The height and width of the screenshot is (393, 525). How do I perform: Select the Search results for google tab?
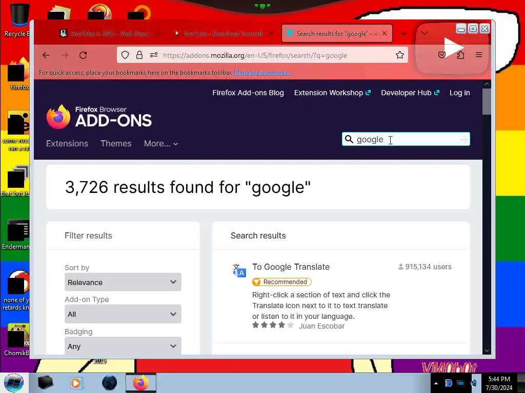[337, 33]
